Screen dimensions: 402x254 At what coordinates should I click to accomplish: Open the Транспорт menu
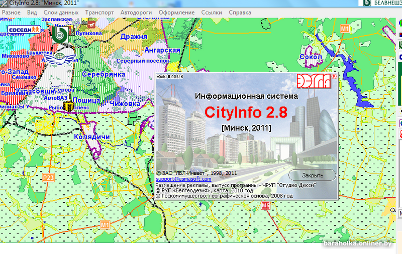click(99, 13)
